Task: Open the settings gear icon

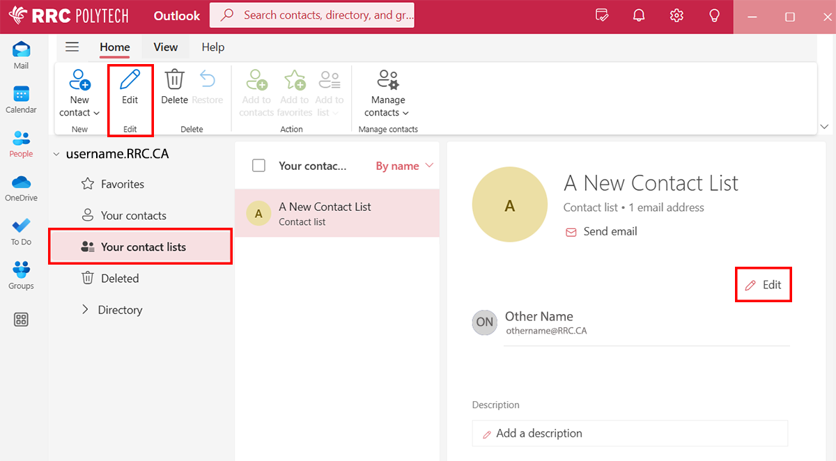Action: tap(676, 16)
